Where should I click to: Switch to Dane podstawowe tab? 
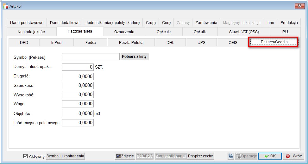pyautogui.click(x=27, y=23)
